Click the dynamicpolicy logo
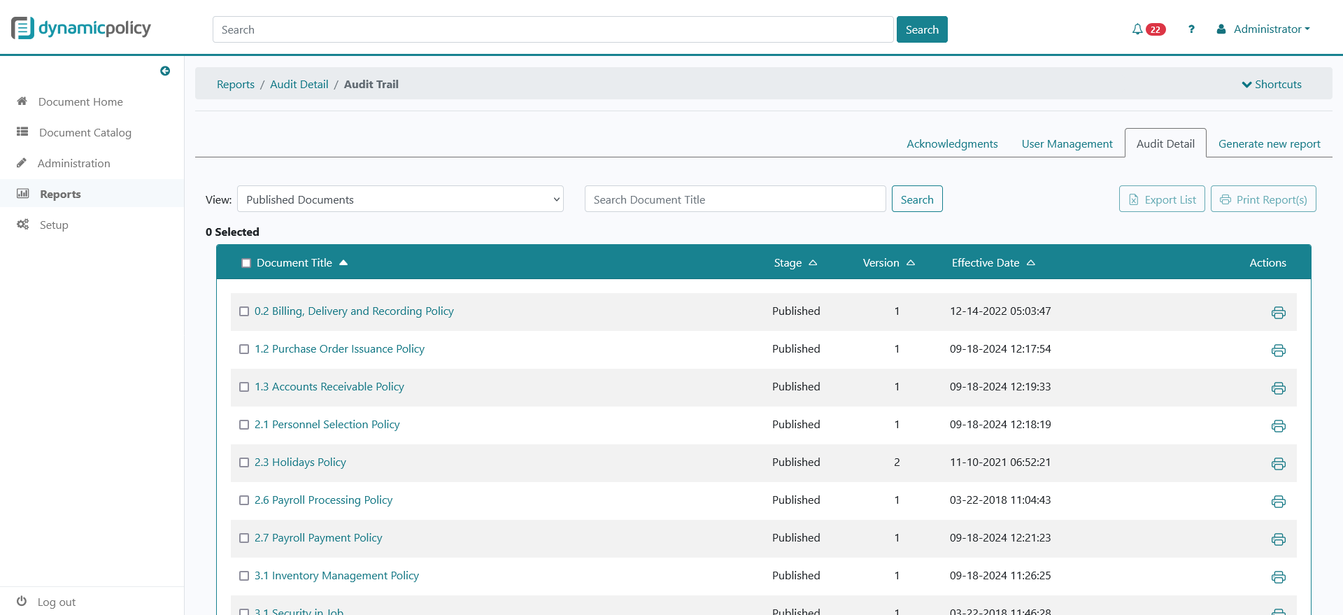The width and height of the screenshot is (1343, 615). [81, 28]
